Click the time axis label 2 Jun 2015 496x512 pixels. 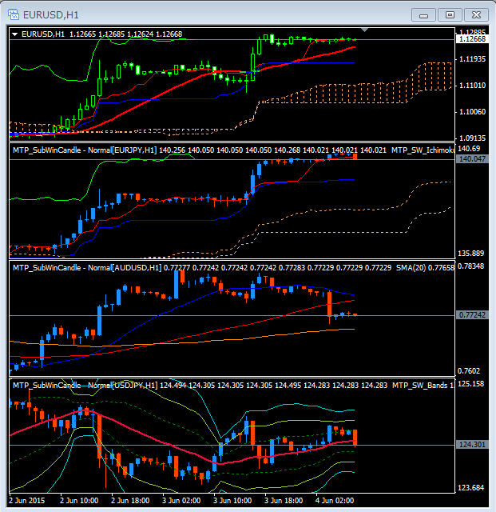[27, 501]
